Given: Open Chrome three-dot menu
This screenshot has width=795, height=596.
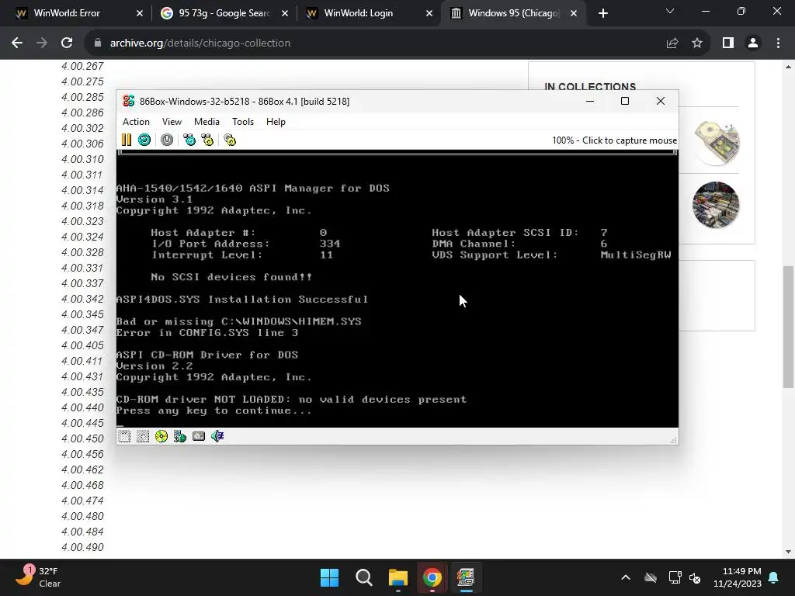Looking at the screenshot, I should (x=778, y=43).
